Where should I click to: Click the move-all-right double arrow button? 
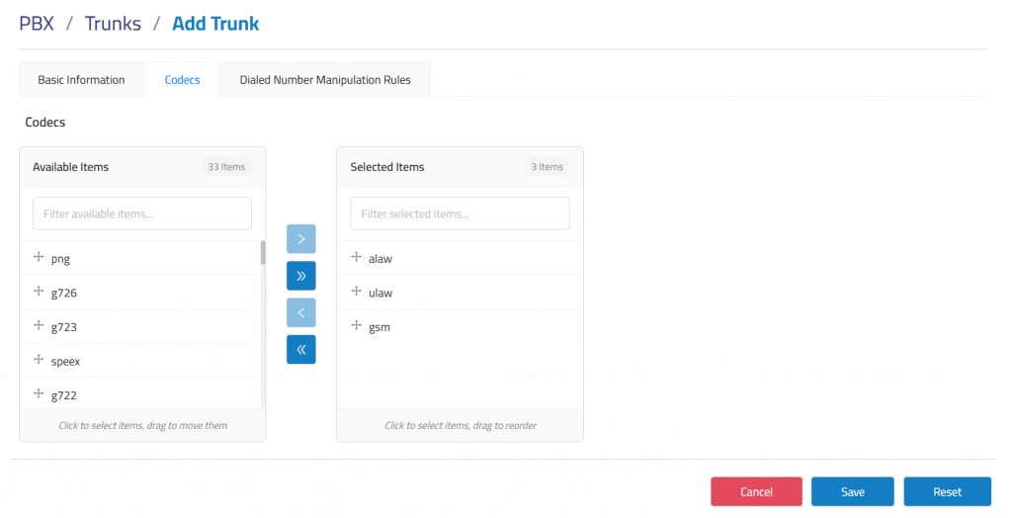pyautogui.click(x=300, y=276)
